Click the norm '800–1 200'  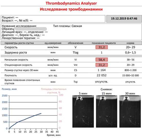[x=130, y=70]
